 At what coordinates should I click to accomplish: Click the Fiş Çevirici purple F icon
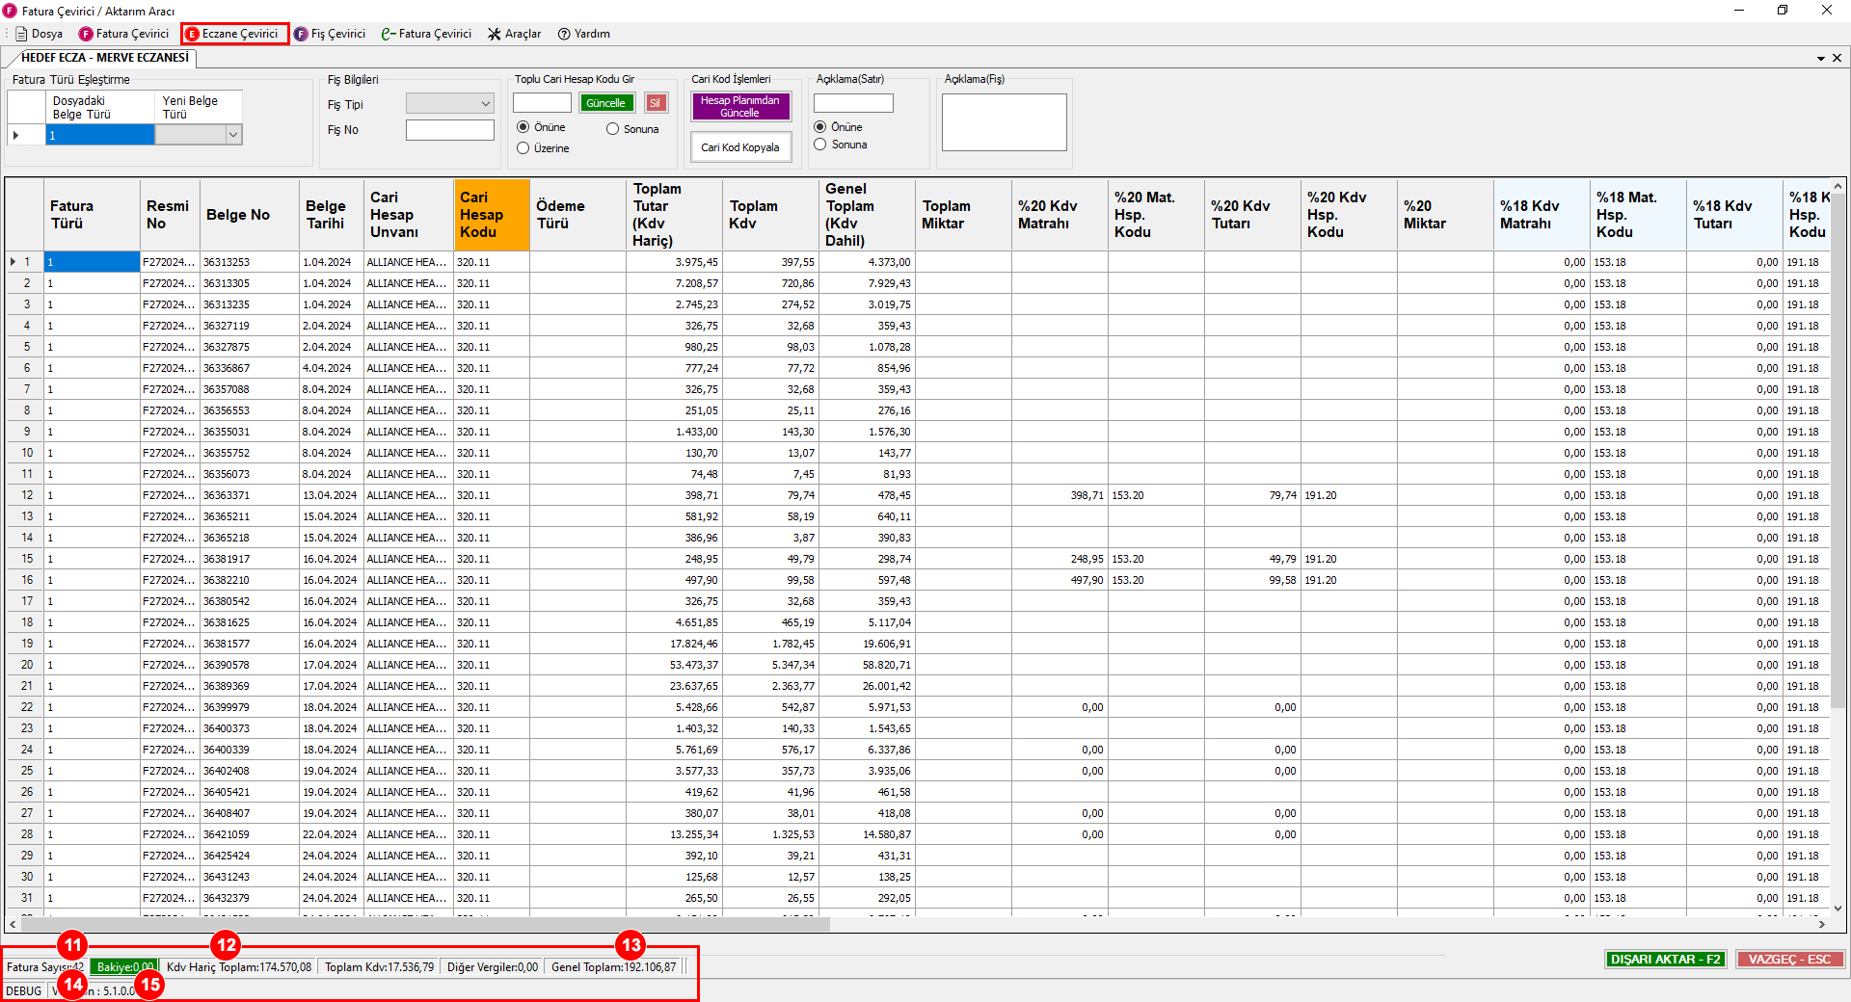pyautogui.click(x=301, y=34)
